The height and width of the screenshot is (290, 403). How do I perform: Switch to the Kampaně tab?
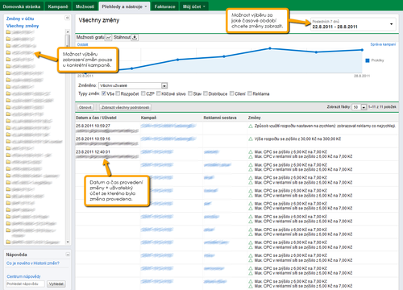pos(58,6)
